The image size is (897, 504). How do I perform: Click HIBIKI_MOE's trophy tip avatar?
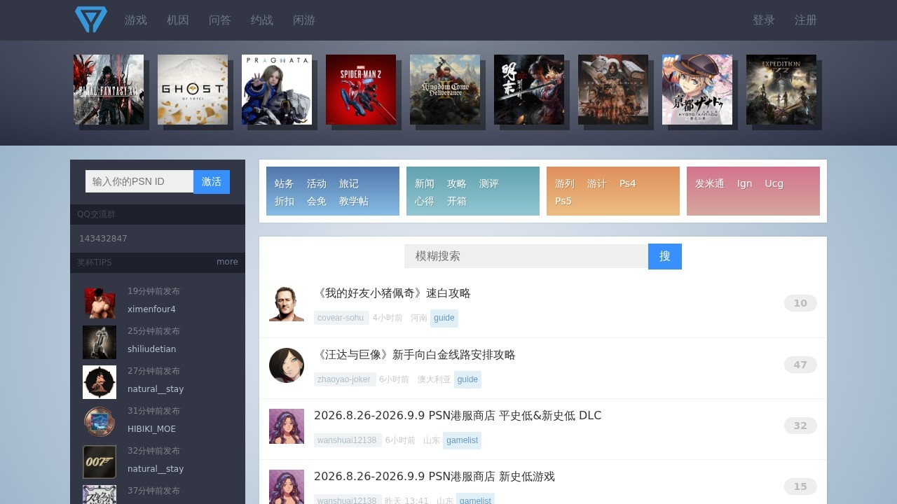coord(100,422)
